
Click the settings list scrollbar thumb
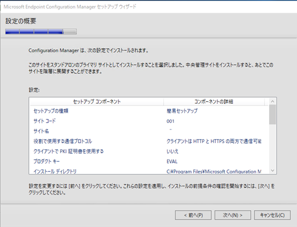coord(272,114)
